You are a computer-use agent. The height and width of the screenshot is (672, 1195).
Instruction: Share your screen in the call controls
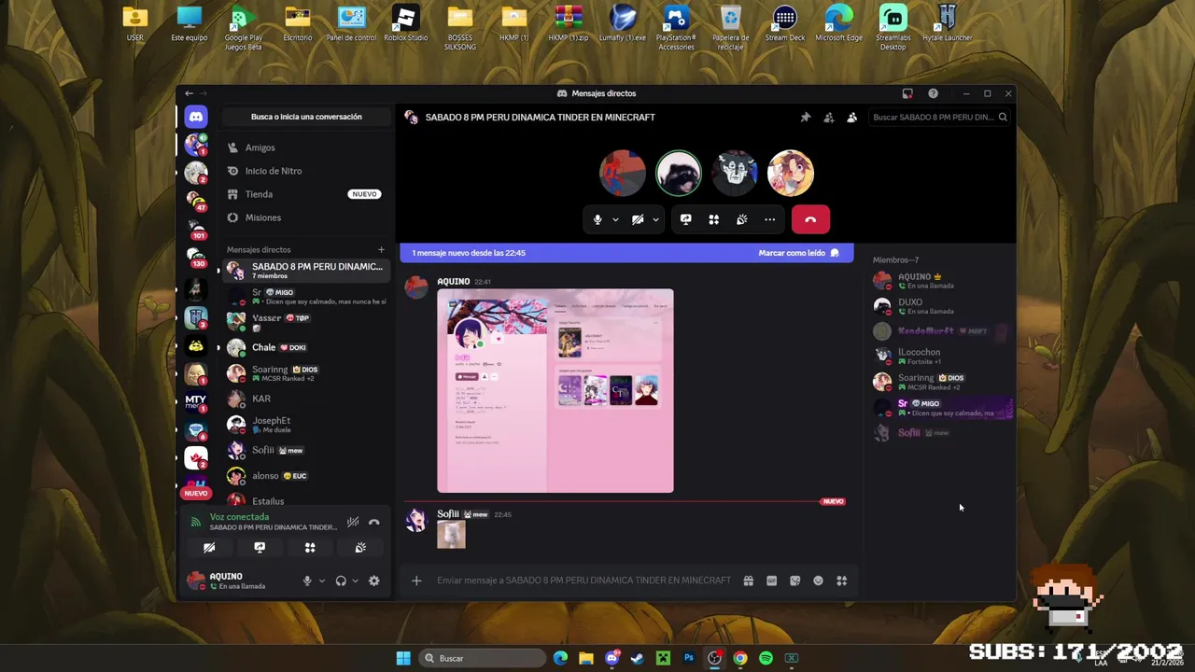(x=685, y=219)
